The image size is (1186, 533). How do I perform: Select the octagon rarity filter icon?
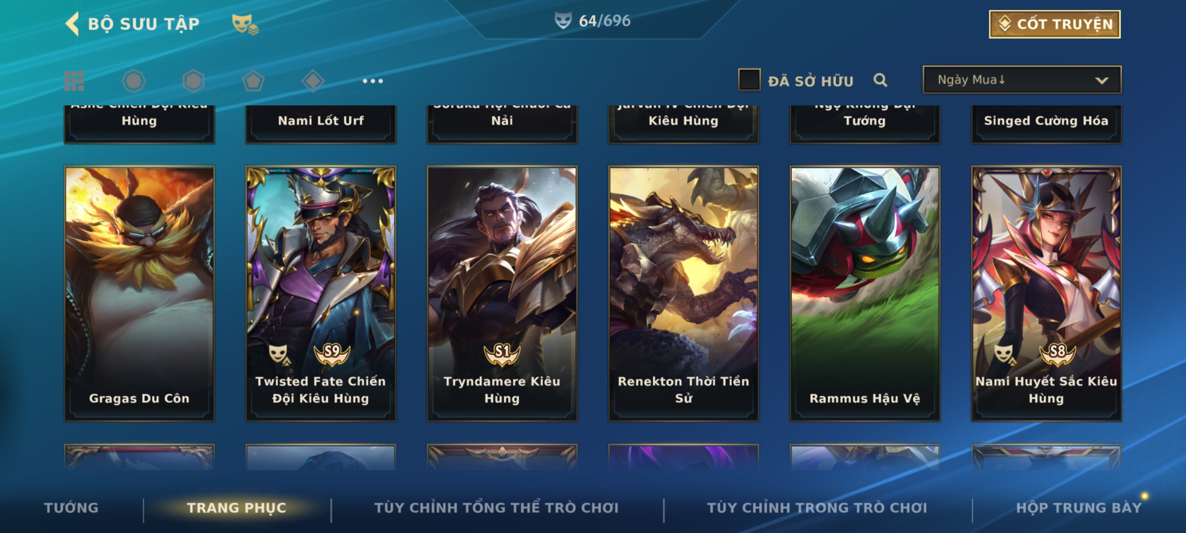point(133,81)
